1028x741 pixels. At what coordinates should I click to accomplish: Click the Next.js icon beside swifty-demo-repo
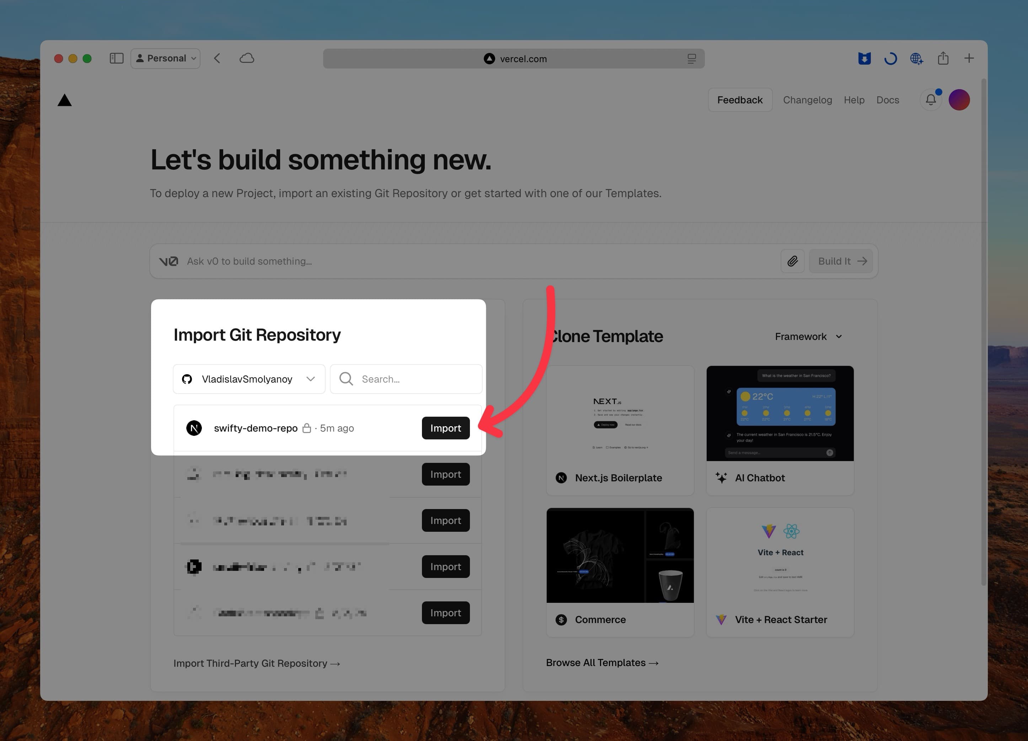(x=194, y=428)
